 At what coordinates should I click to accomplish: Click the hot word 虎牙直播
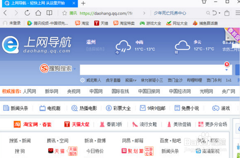click(113, 80)
